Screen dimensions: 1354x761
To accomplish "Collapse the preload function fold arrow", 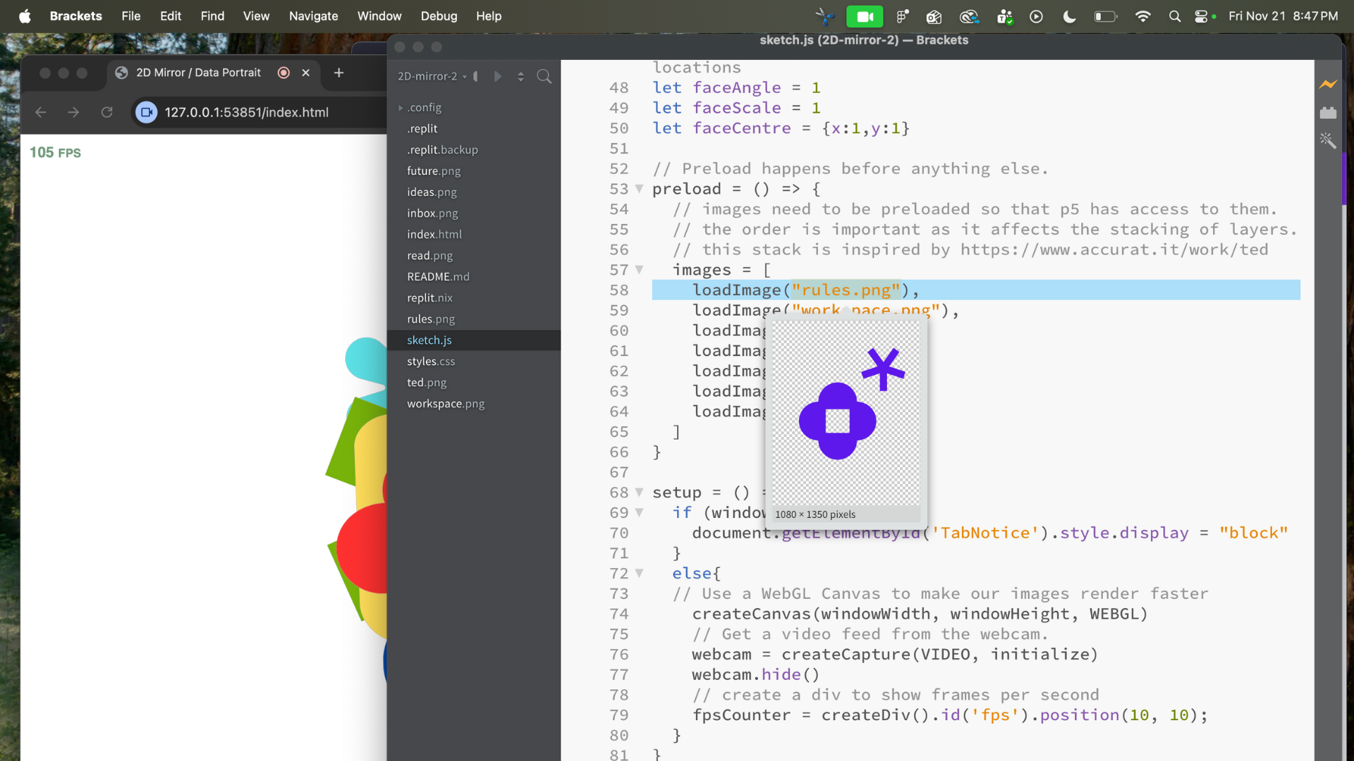I will click(639, 189).
